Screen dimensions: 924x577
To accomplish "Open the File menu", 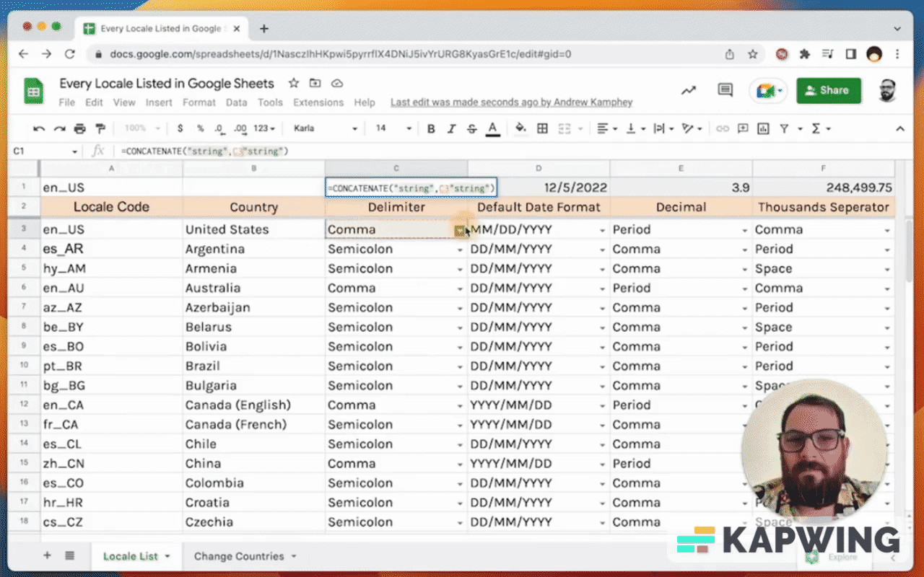I will click(66, 102).
